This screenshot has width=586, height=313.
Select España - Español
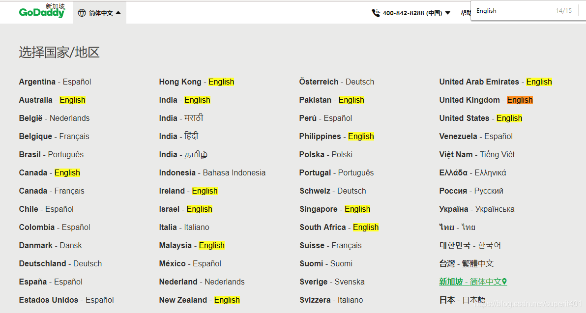pyautogui.click(x=51, y=282)
